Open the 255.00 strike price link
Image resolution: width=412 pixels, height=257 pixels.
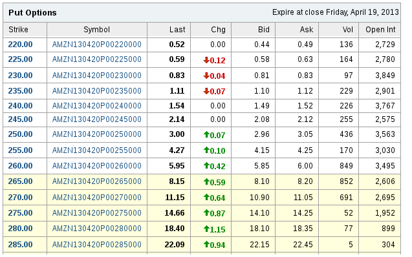coord(20,150)
